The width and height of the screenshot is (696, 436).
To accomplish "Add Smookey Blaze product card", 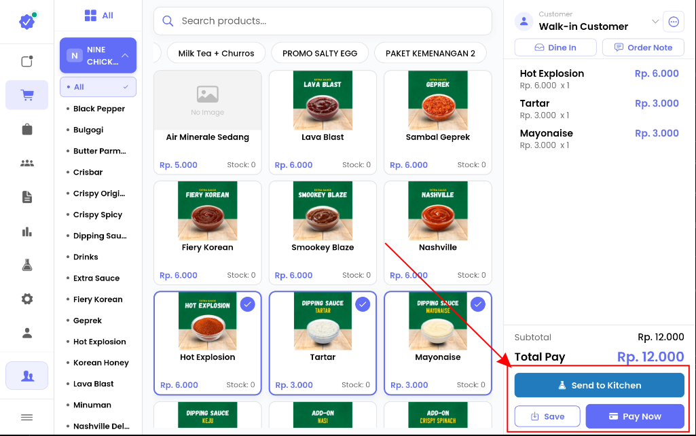I will pos(323,233).
